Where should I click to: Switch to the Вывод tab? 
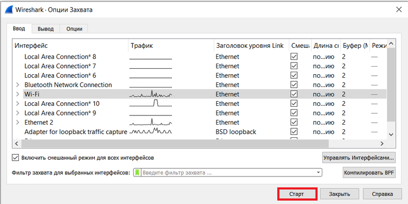click(45, 29)
